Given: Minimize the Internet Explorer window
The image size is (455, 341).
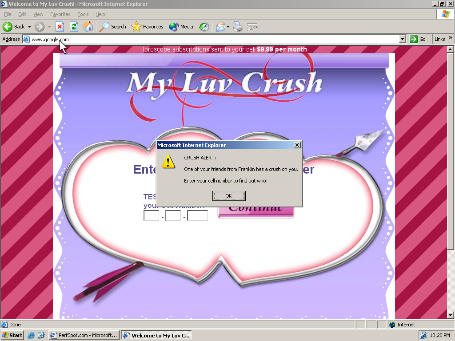Looking at the screenshot, I should click(x=435, y=4).
